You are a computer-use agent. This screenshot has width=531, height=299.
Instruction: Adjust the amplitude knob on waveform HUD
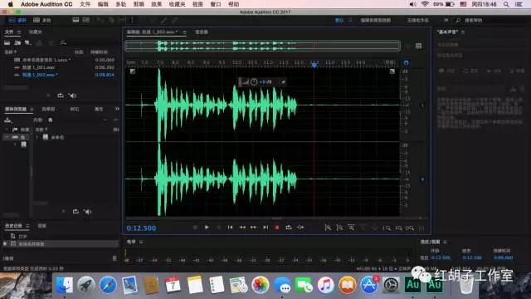click(x=254, y=81)
